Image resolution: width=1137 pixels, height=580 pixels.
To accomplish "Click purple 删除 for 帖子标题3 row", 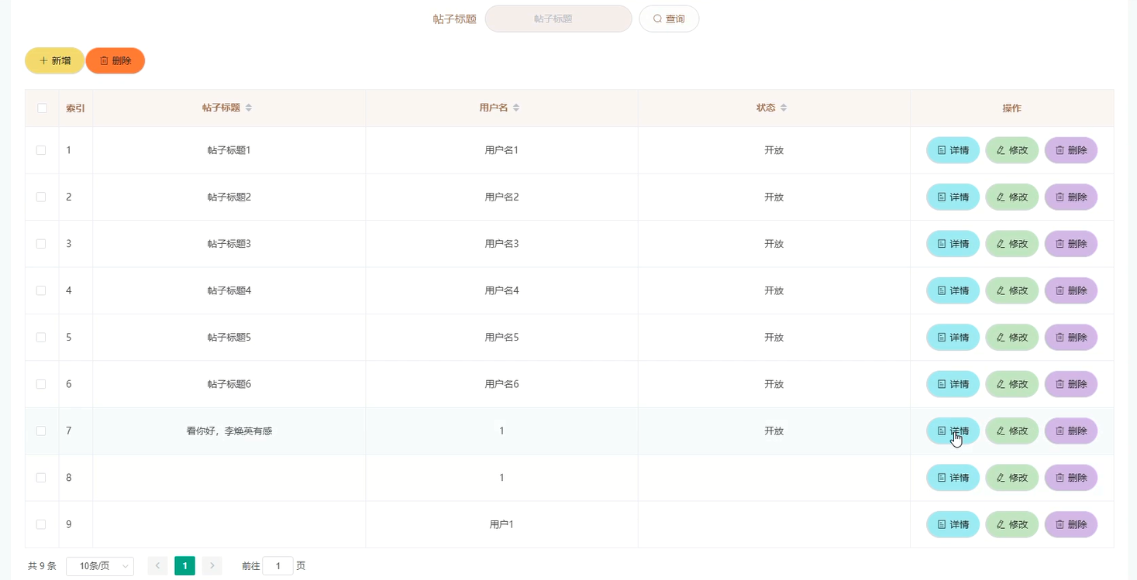I will [x=1071, y=244].
